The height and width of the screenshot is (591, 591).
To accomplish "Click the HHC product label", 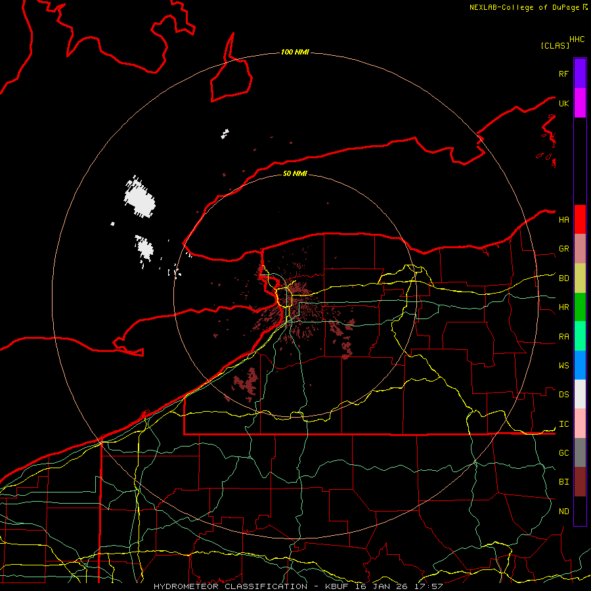I will pyautogui.click(x=577, y=39).
